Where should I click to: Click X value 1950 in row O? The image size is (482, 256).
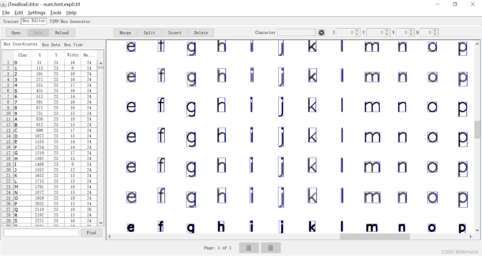(x=39, y=198)
